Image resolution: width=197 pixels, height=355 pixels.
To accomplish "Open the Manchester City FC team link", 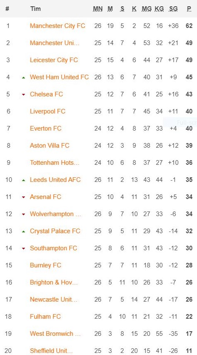I will pyautogui.click(x=57, y=26).
